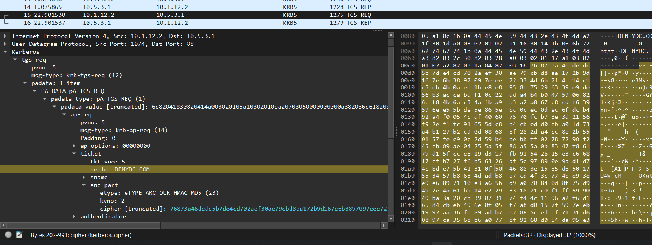Screen dimensions: 652x245
Task: Collapse the enc-part node
Action: coord(84,185)
